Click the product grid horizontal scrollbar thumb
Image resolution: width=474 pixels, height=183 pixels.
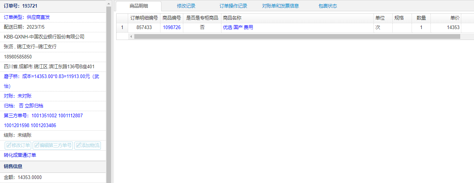point(297,36)
